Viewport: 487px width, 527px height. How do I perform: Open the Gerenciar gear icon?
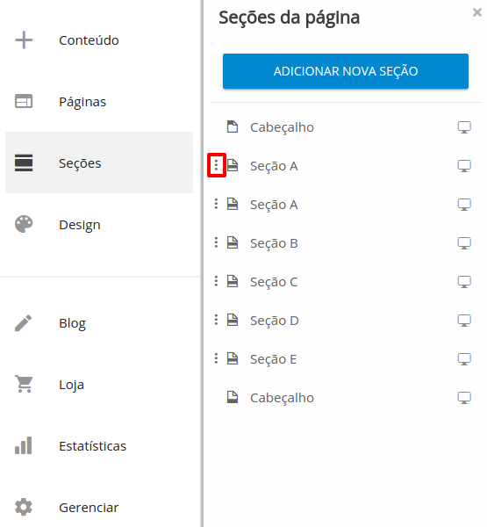[x=24, y=507]
